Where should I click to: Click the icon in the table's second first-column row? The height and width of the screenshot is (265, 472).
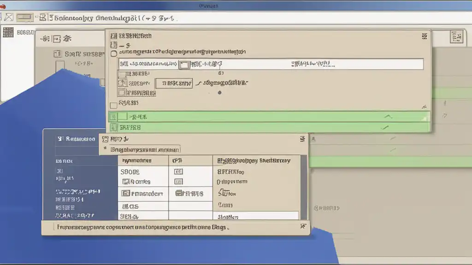pyautogui.click(x=125, y=181)
